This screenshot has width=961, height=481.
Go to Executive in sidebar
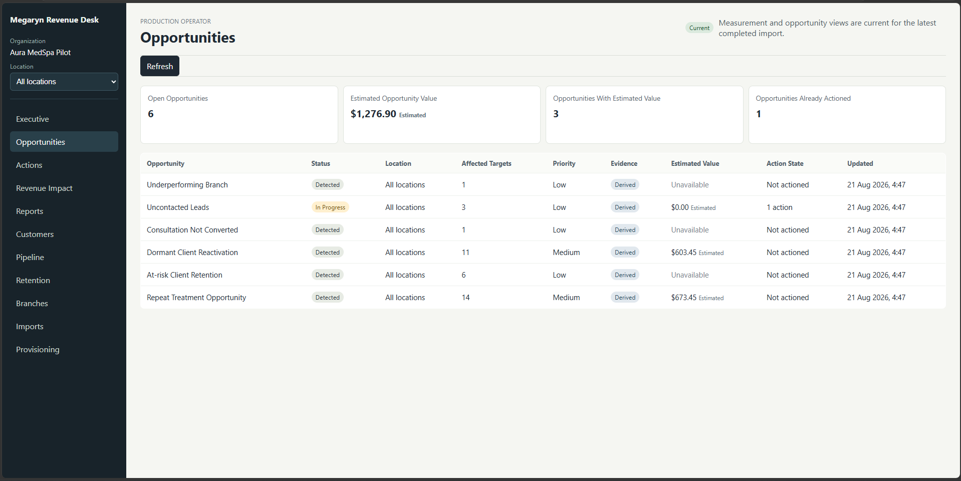tap(64, 119)
